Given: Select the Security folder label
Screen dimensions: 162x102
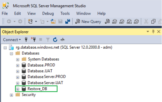Looking at the screenshot, I should tap(29, 95).
